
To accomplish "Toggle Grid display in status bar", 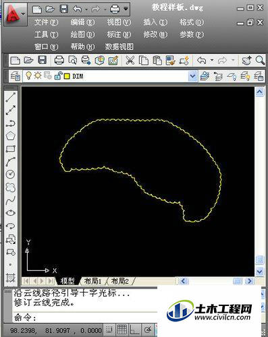I will click(122, 330).
